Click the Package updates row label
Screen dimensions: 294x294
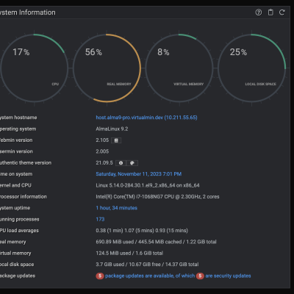[x=18, y=276]
